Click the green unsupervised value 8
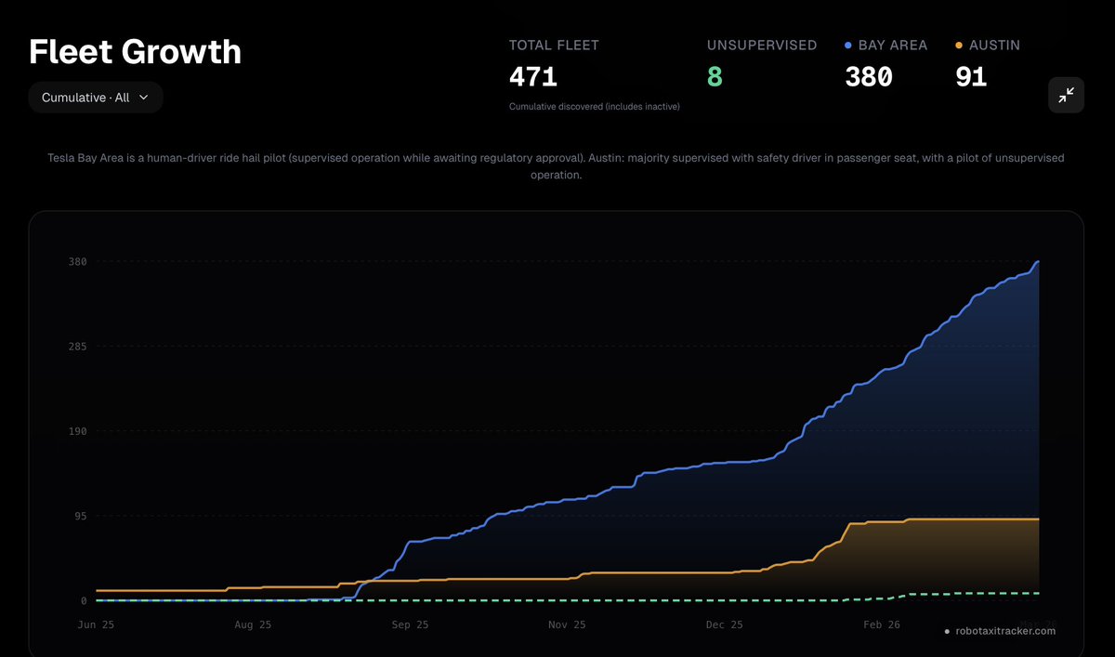This screenshot has width=1115, height=657. coord(715,77)
